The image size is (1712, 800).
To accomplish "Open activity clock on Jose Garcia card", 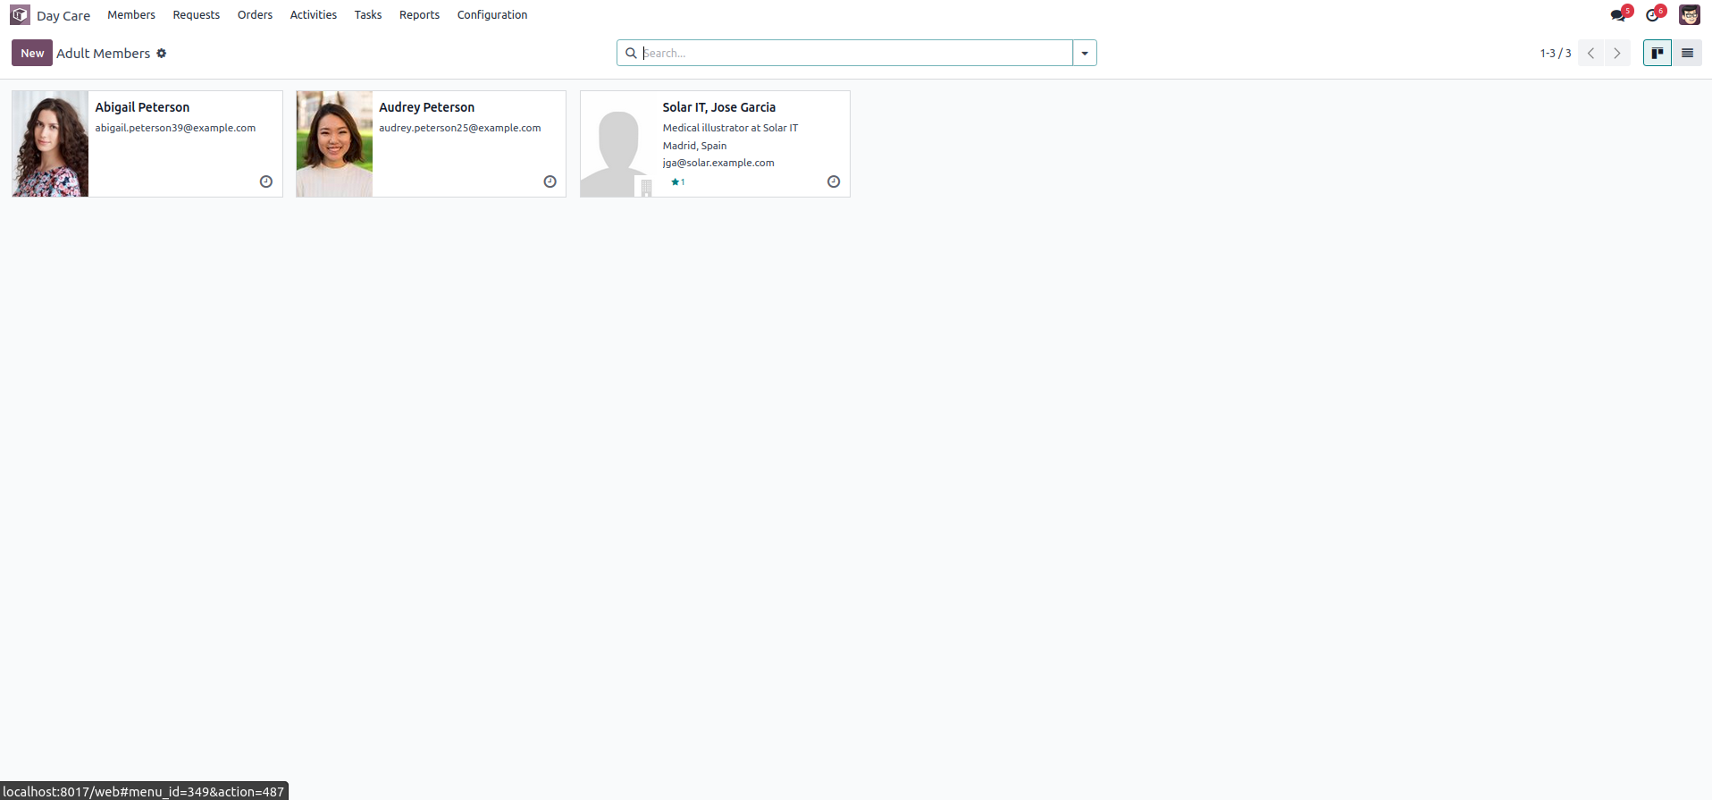I will click(x=834, y=181).
